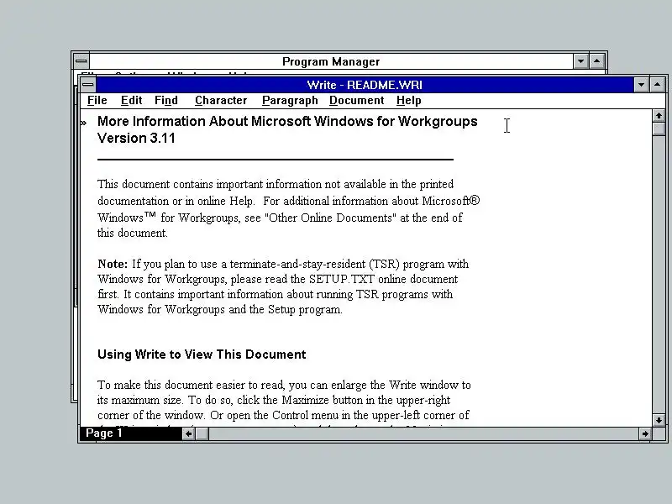
Task: Click the line ending 'and the Setup program.'
Action: (x=220, y=309)
